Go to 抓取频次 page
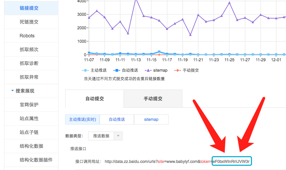The height and width of the screenshot is (170, 286). pyautogui.click(x=29, y=49)
